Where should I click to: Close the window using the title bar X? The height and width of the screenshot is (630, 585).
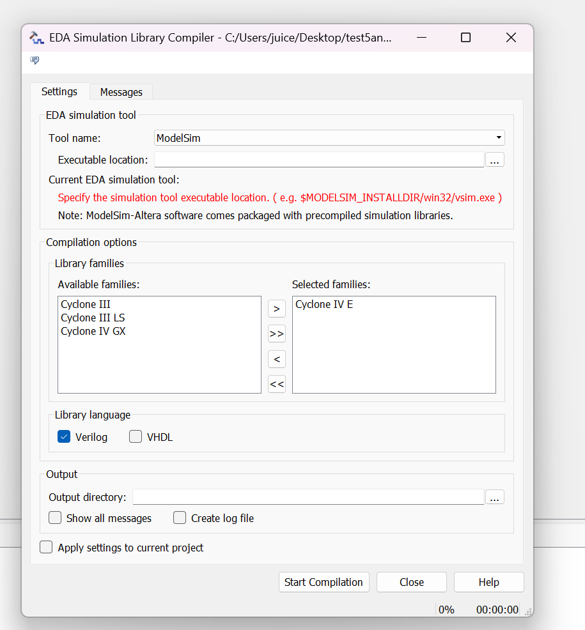511,38
